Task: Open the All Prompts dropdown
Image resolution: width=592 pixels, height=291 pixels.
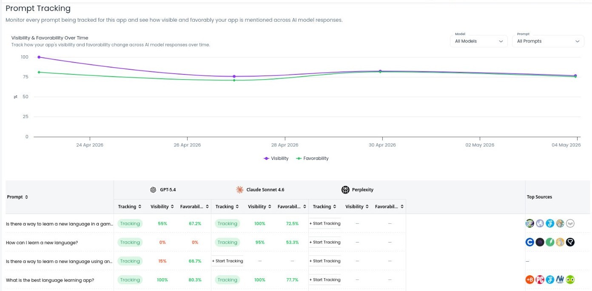Action: (x=548, y=41)
